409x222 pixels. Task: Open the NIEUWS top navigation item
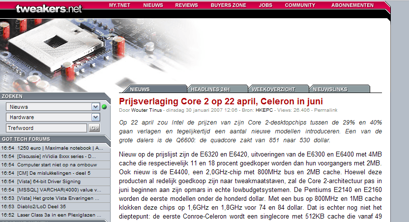coord(153,5)
